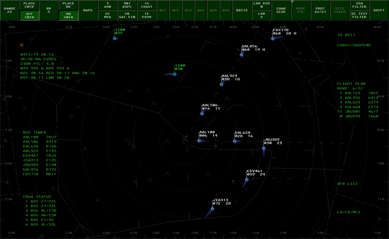Select the EDV461 aircraft target symbol

(x=247, y=180)
